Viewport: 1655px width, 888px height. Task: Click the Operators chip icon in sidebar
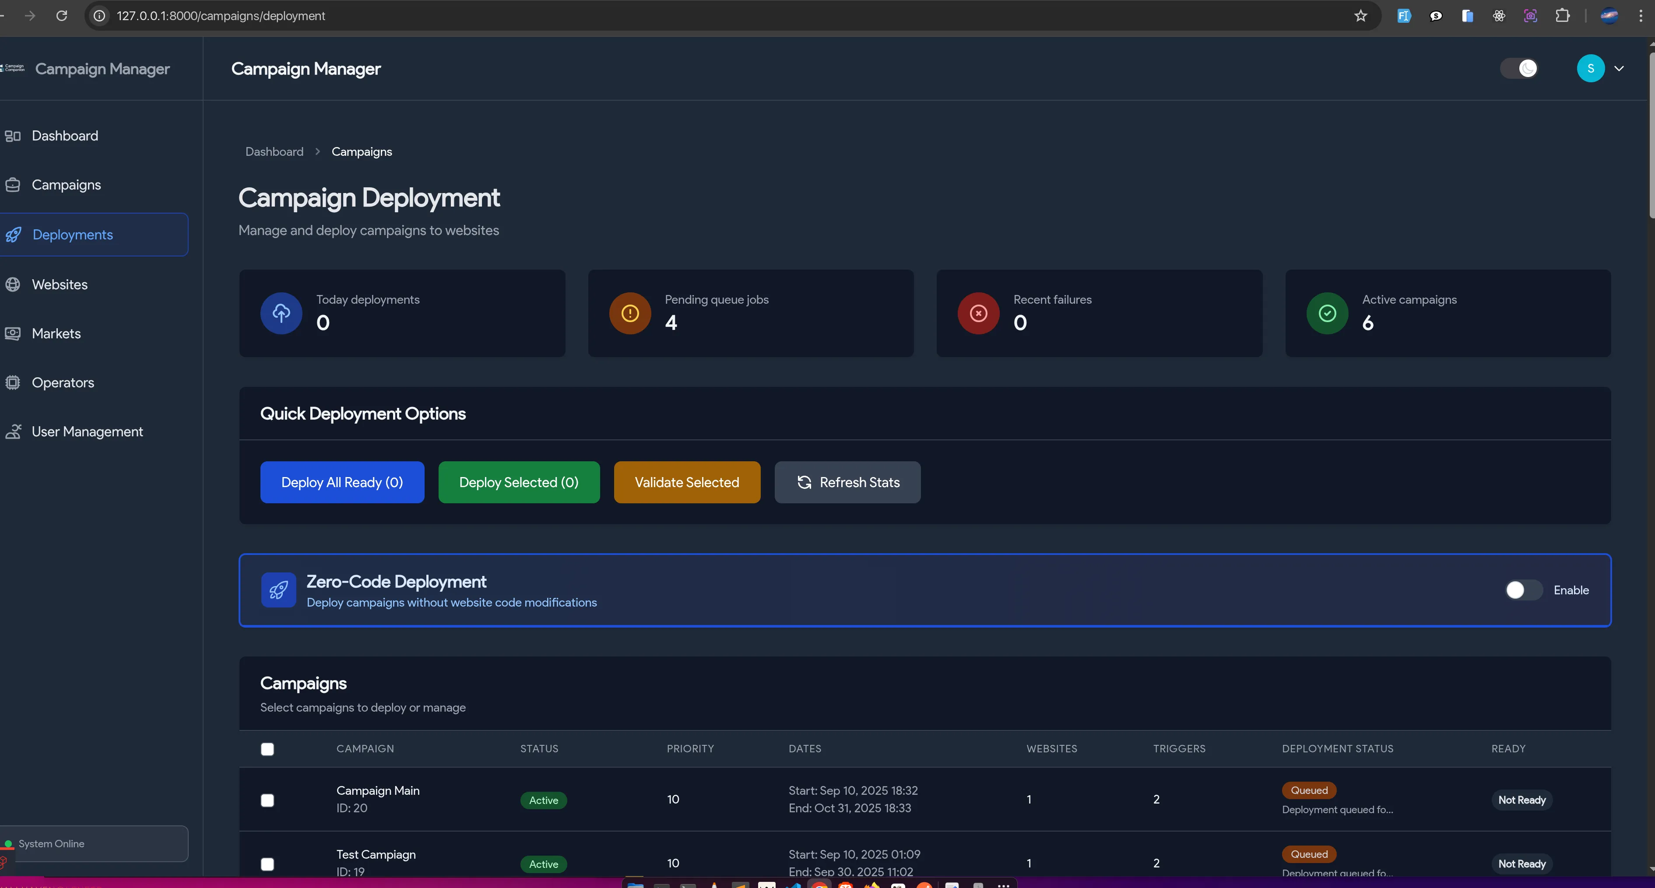tap(13, 383)
